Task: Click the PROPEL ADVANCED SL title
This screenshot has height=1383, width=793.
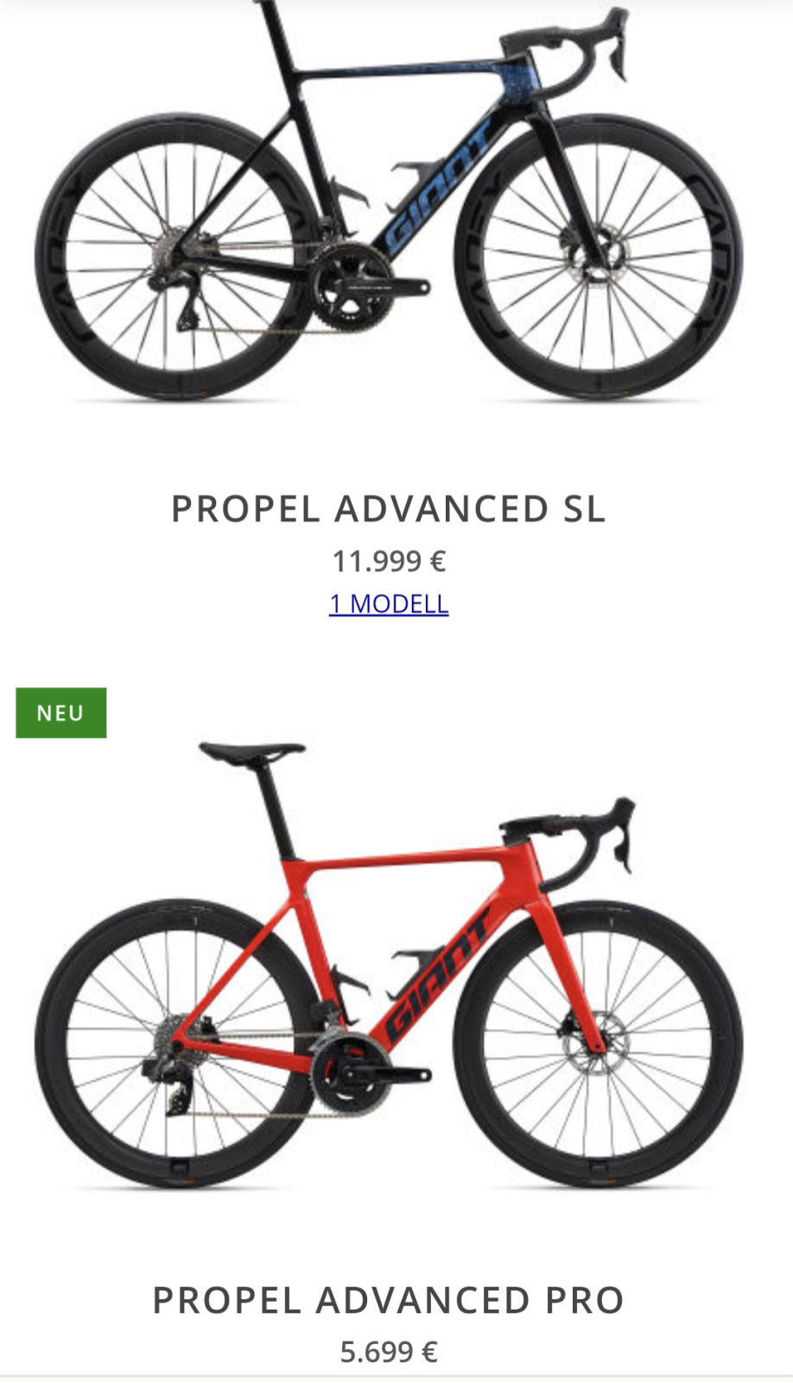Action: [x=389, y=509]
